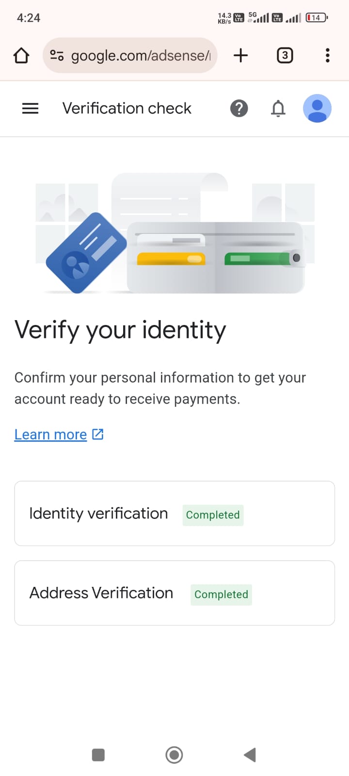The width and height of the screenshot is (349, 776).
Task: Open the hamburger navigation menu
Action: coord(30,108)
